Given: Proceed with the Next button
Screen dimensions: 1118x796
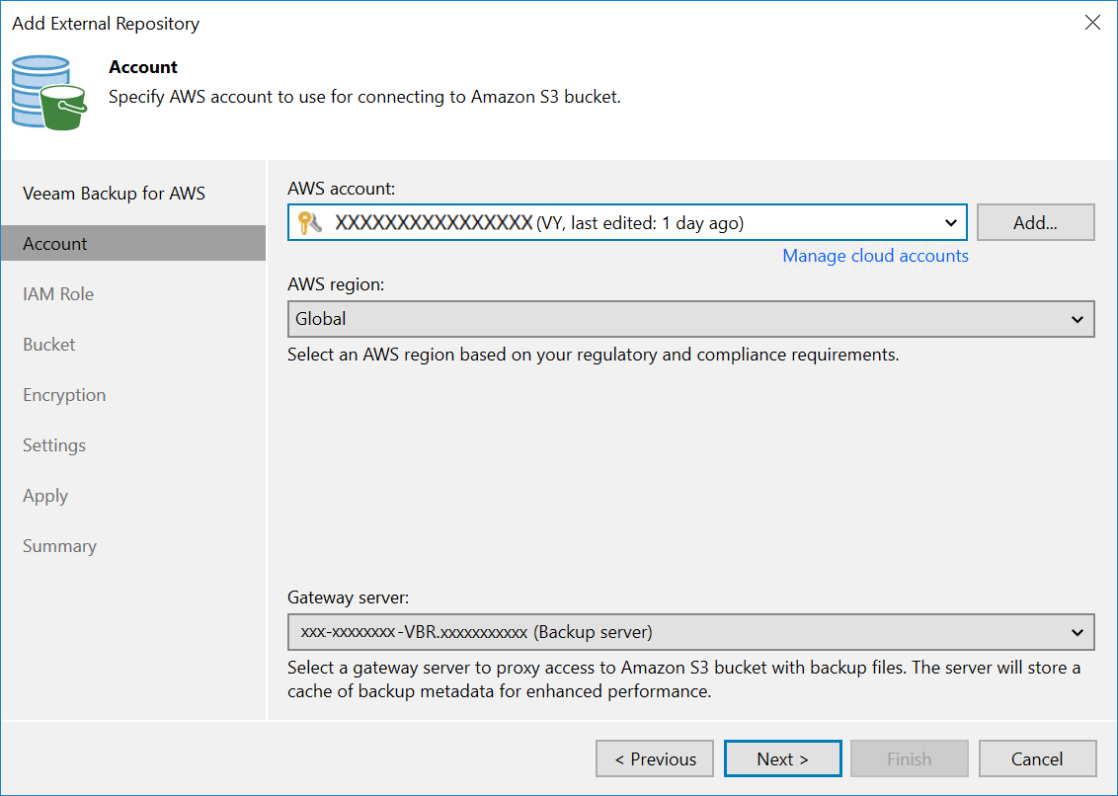Looking at the screenshot, I should [783, 758].
